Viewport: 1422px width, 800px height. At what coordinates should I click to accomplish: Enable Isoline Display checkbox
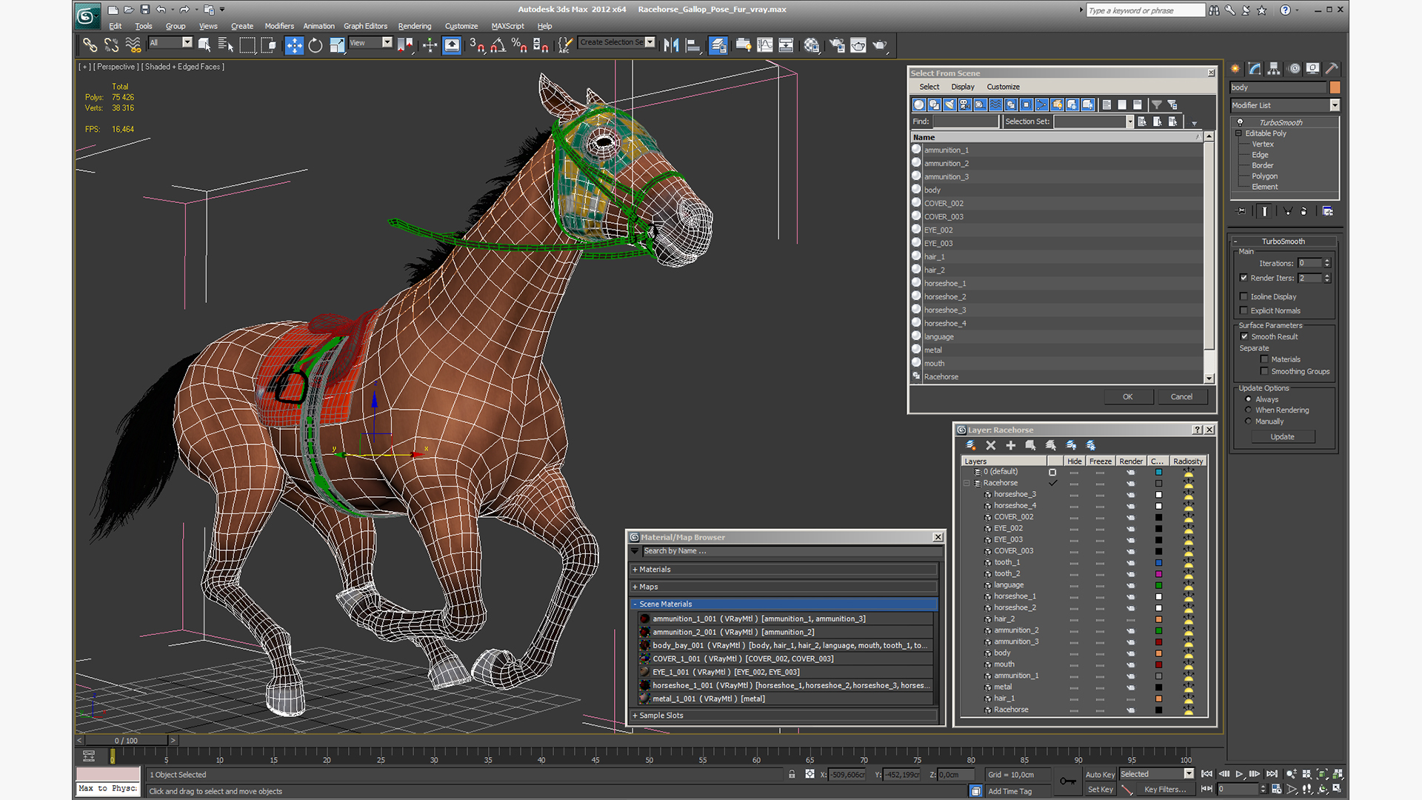1244,296
